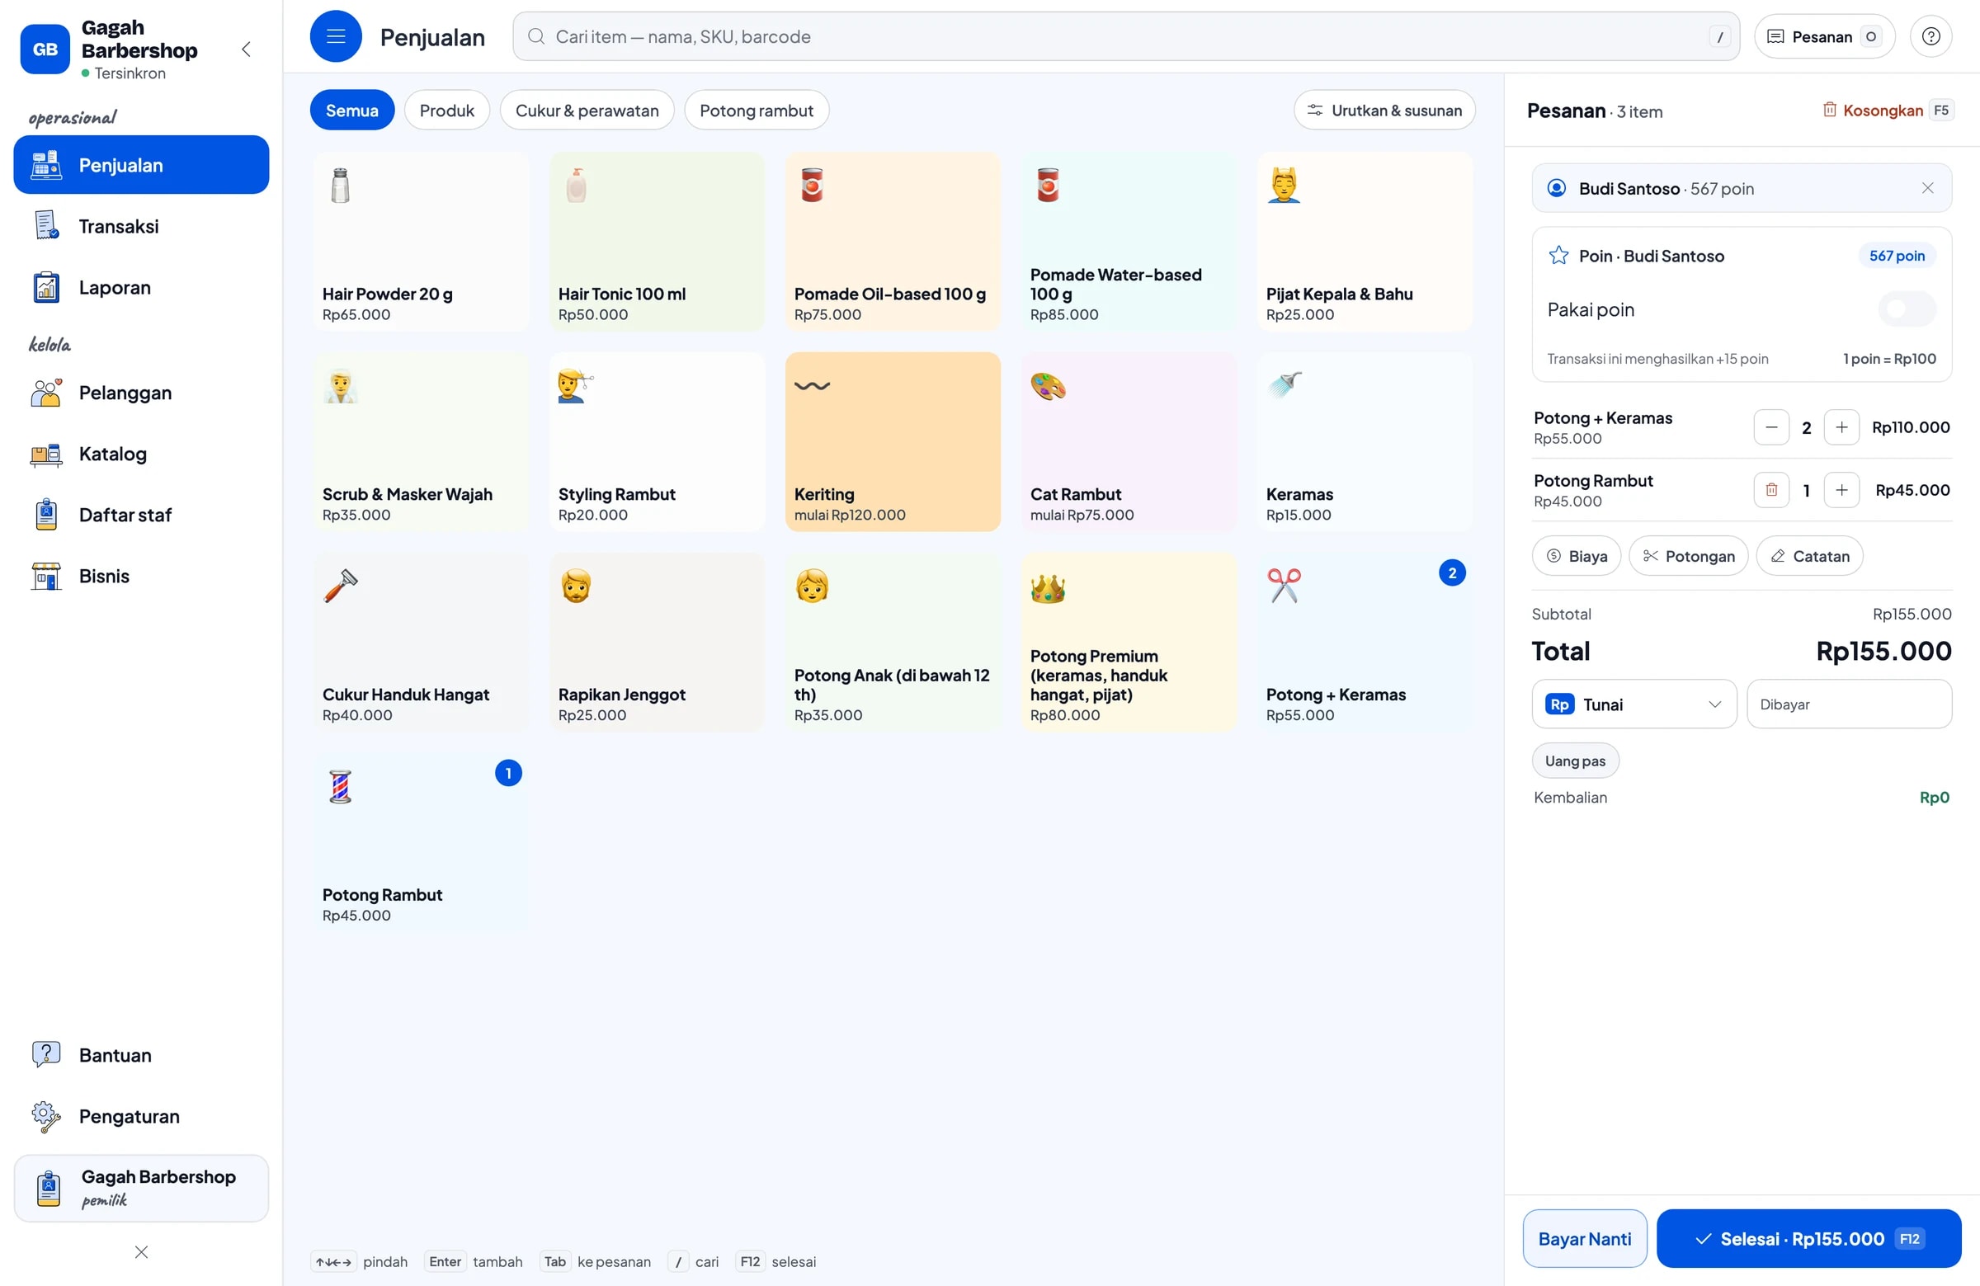Remove customer Budi Santoso from order
Image resolution: width=1980 pixels, height=1286 pixels.
(x=1927, y=188)
